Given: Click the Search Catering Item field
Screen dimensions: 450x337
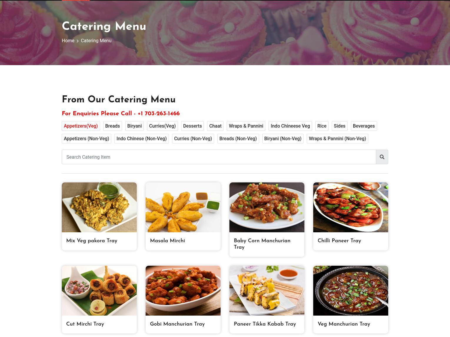Looking at the screenshot, I should pyautogui.click(x=219, y=157).
